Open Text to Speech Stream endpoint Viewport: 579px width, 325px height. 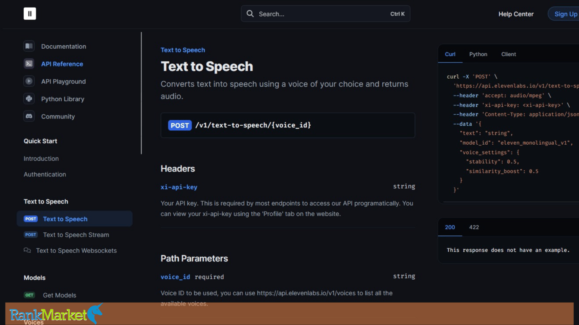pyautogui.click(x=76, y=235)
